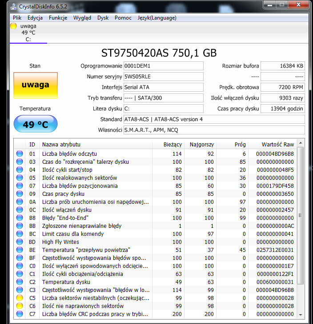Click the 'ID' column header
Screen dimensions: 313x324
click(32, 145)
